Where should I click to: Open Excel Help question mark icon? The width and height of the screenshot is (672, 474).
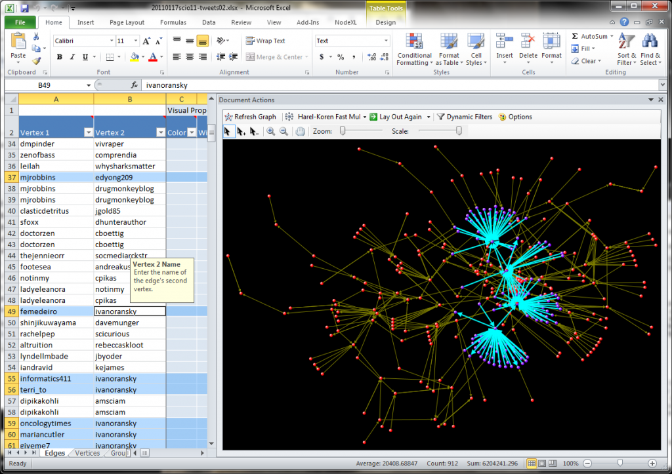point(625,22)
